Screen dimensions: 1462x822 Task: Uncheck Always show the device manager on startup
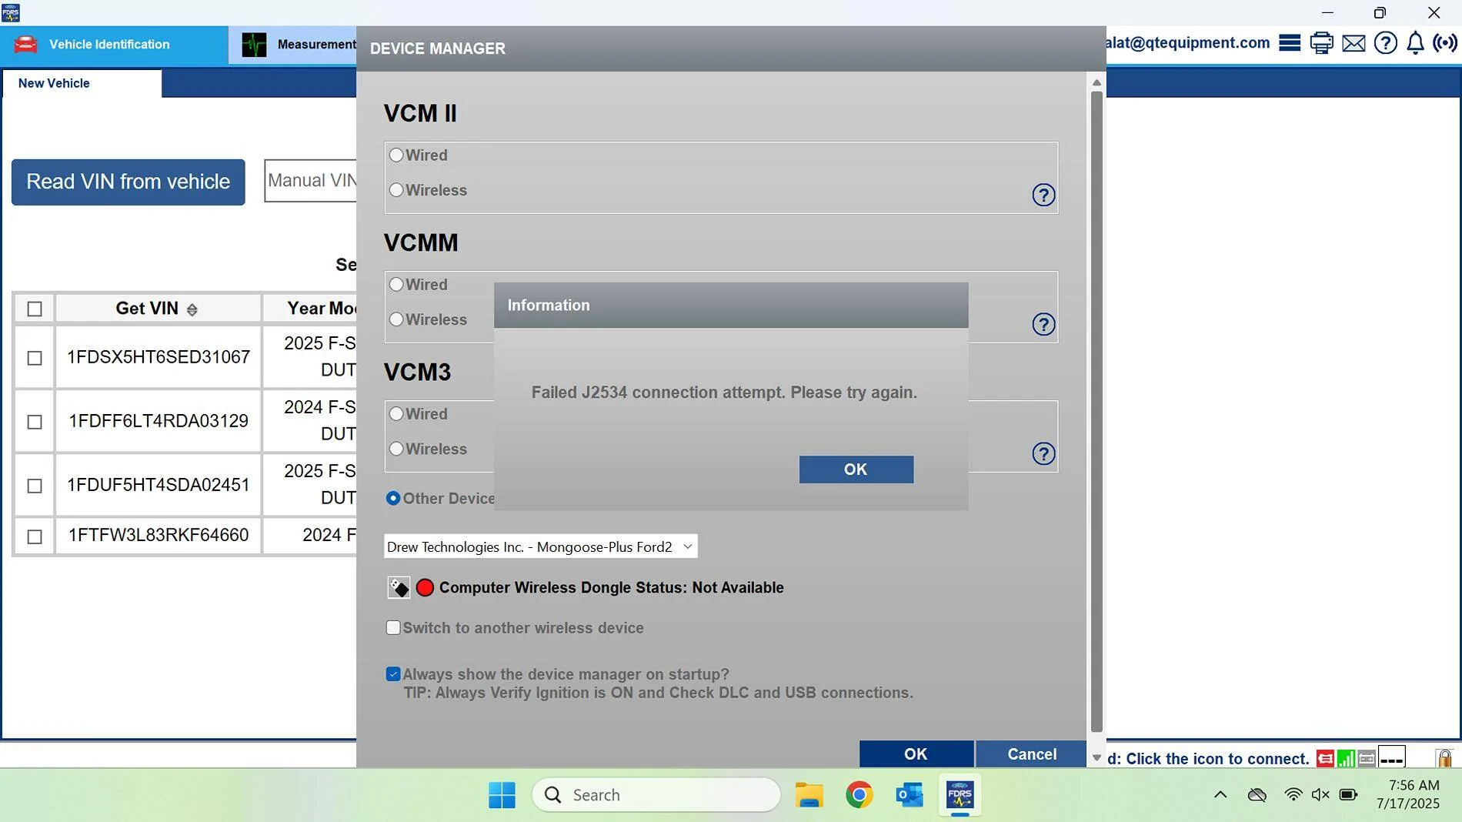coord(393,674)
